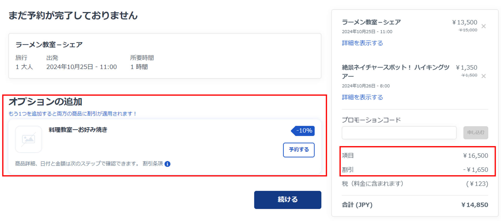Click the info icon beside 割引条項
Screen dimensions: 501x221
[168, 164]
